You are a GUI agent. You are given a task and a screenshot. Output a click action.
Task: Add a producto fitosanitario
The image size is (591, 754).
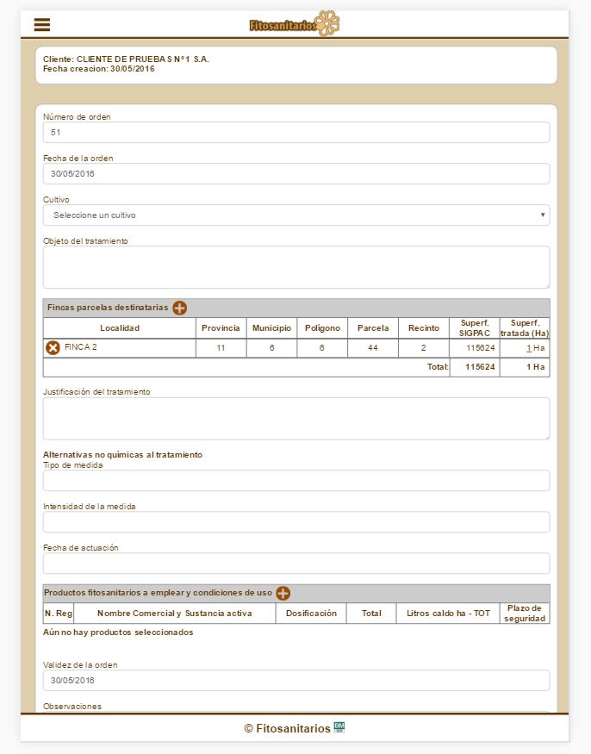point(283,593)
